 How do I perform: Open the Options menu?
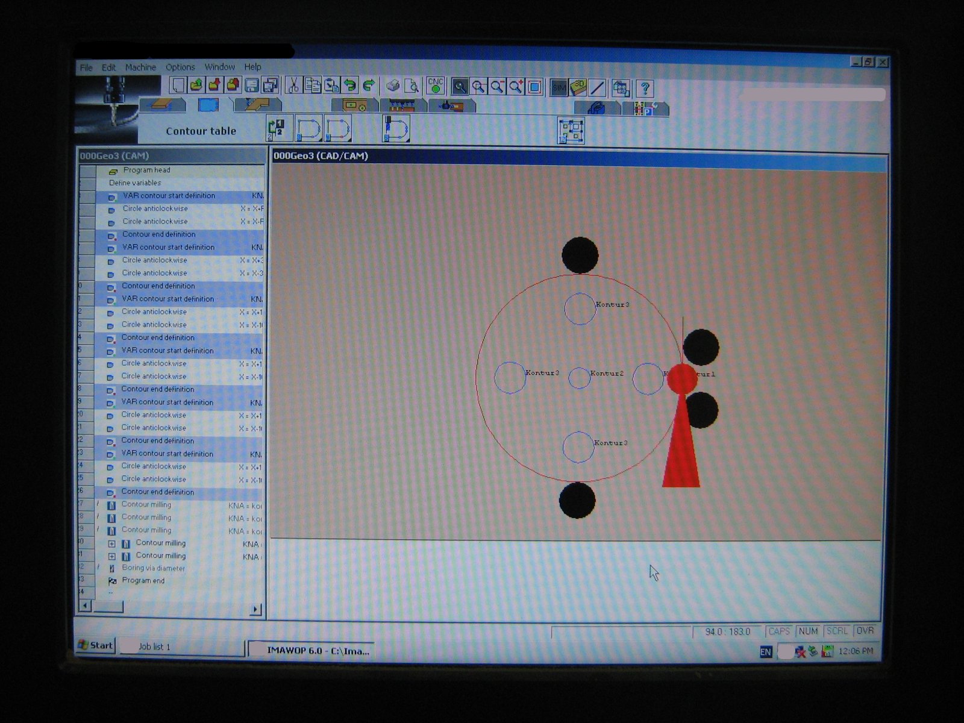click(x=180, y=67)
